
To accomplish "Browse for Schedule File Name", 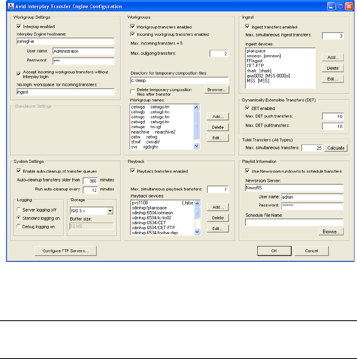I will coord(331,232).
